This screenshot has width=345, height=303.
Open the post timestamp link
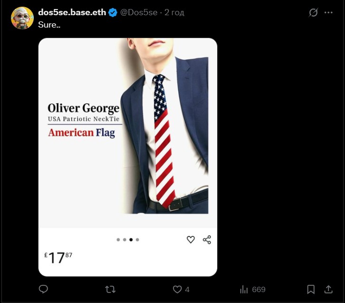(174, 12)
